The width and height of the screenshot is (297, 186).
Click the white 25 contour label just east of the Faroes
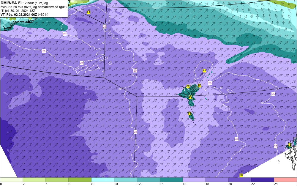(x=210, y=83)
